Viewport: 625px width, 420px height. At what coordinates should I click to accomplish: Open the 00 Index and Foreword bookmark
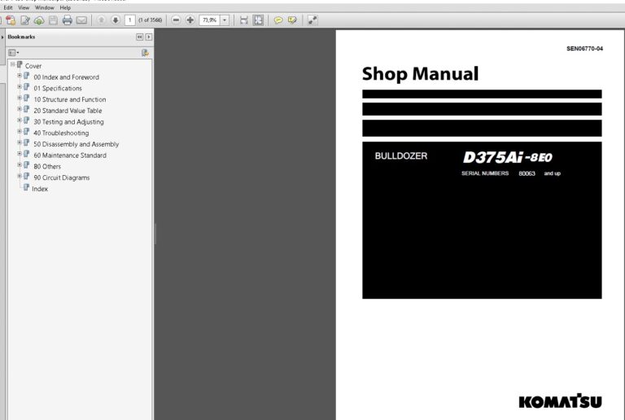tap(66, 77)
